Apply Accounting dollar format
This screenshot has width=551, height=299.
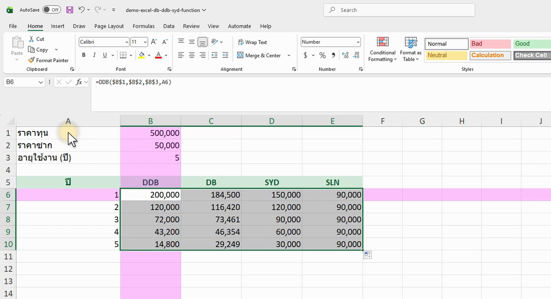pos(305,55)
